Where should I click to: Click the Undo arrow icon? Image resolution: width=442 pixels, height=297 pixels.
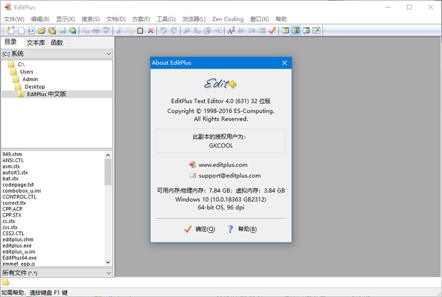tap(164, 30)
